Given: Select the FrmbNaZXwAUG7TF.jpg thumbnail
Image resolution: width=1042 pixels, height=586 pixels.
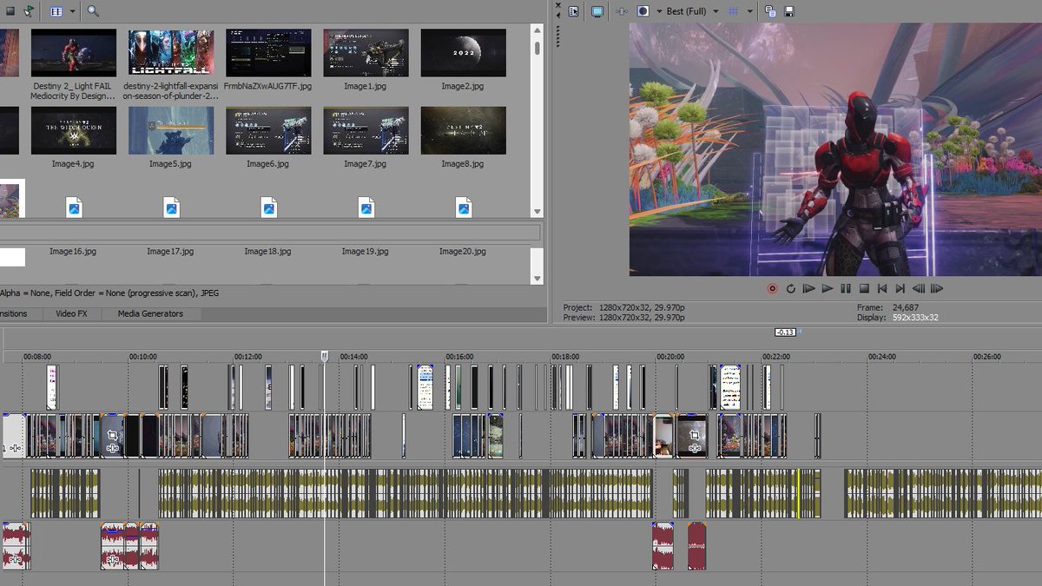Looking at the screenshot, I should tap(268, 53).
